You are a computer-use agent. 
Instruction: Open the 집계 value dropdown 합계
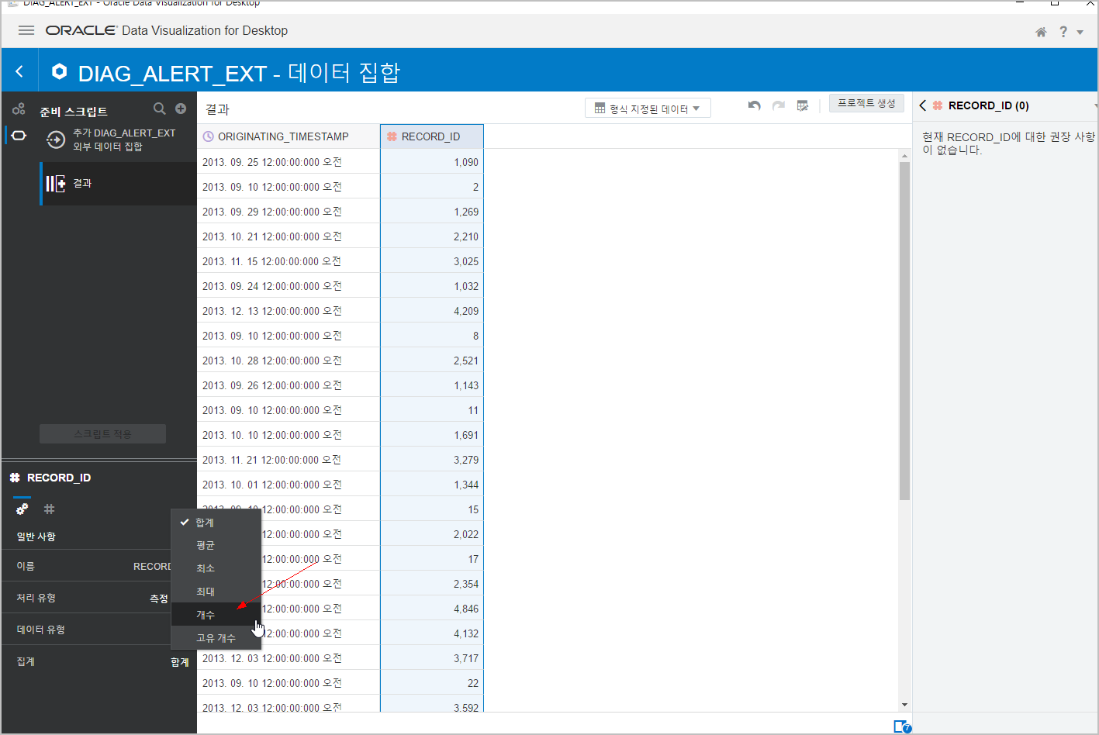pyautogui.click(x=180, y=662)
